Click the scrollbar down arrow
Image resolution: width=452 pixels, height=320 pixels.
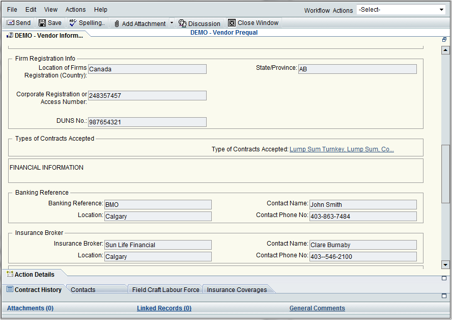[445, 264]
